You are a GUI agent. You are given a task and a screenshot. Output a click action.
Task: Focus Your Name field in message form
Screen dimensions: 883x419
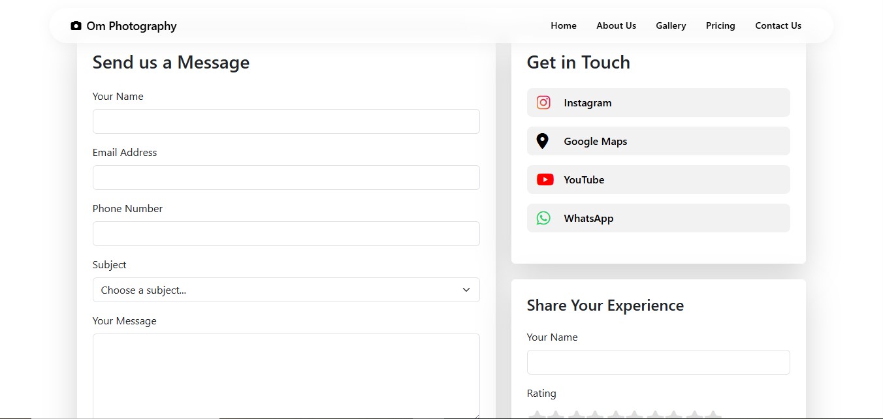coord(286,121)
